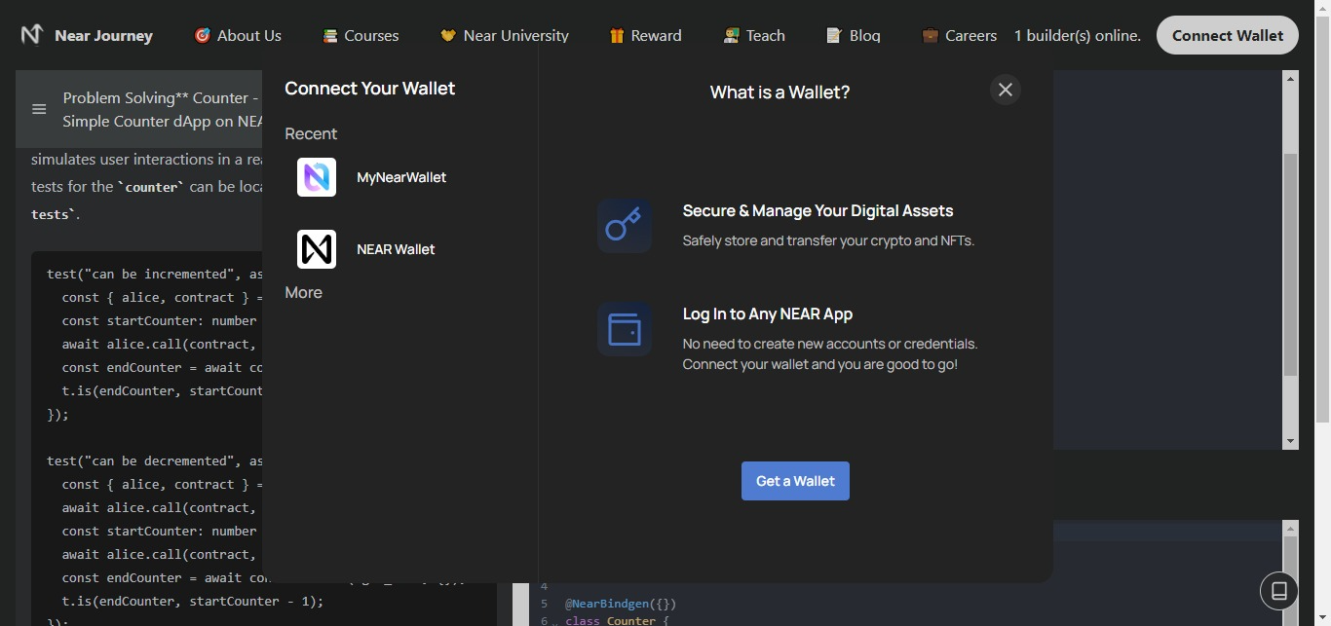Click the 'Secure & Manage Your Digital Assets' heading

[818, 210]
